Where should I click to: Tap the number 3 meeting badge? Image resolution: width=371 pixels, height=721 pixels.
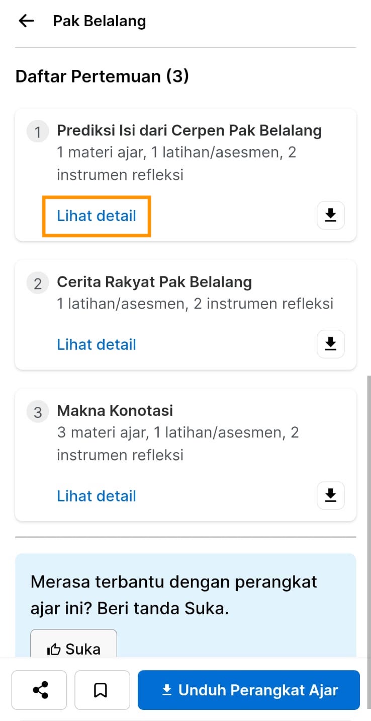point(37,412)
